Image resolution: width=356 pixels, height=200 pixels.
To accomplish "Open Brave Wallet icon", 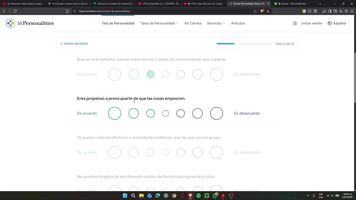I will pos(335,11).
